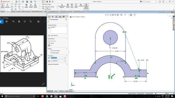
Task: Switch to the SOLIDWORKS Add-Ins tab
Action: (37, 11)
